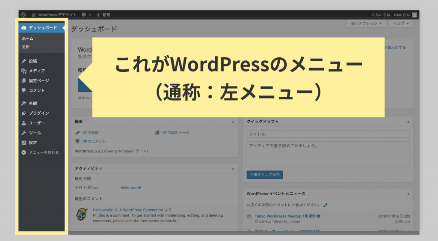438x241 pixels.
Task: Click 新規 in the admin bar
Action: pos(106,15)
